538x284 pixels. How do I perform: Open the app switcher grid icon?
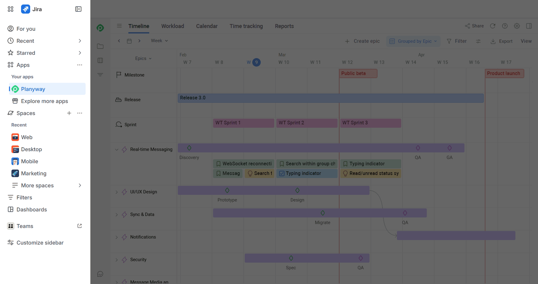tap(11, 9)
